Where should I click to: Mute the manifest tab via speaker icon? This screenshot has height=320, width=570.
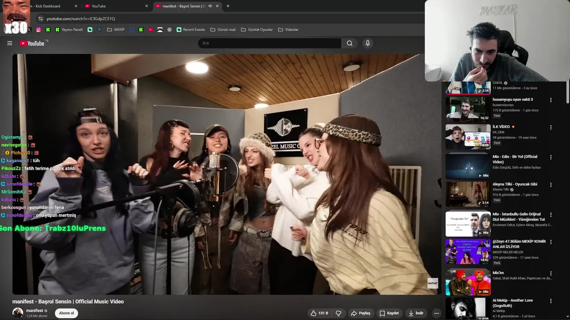pyautogui.click(x=210, y=6)
